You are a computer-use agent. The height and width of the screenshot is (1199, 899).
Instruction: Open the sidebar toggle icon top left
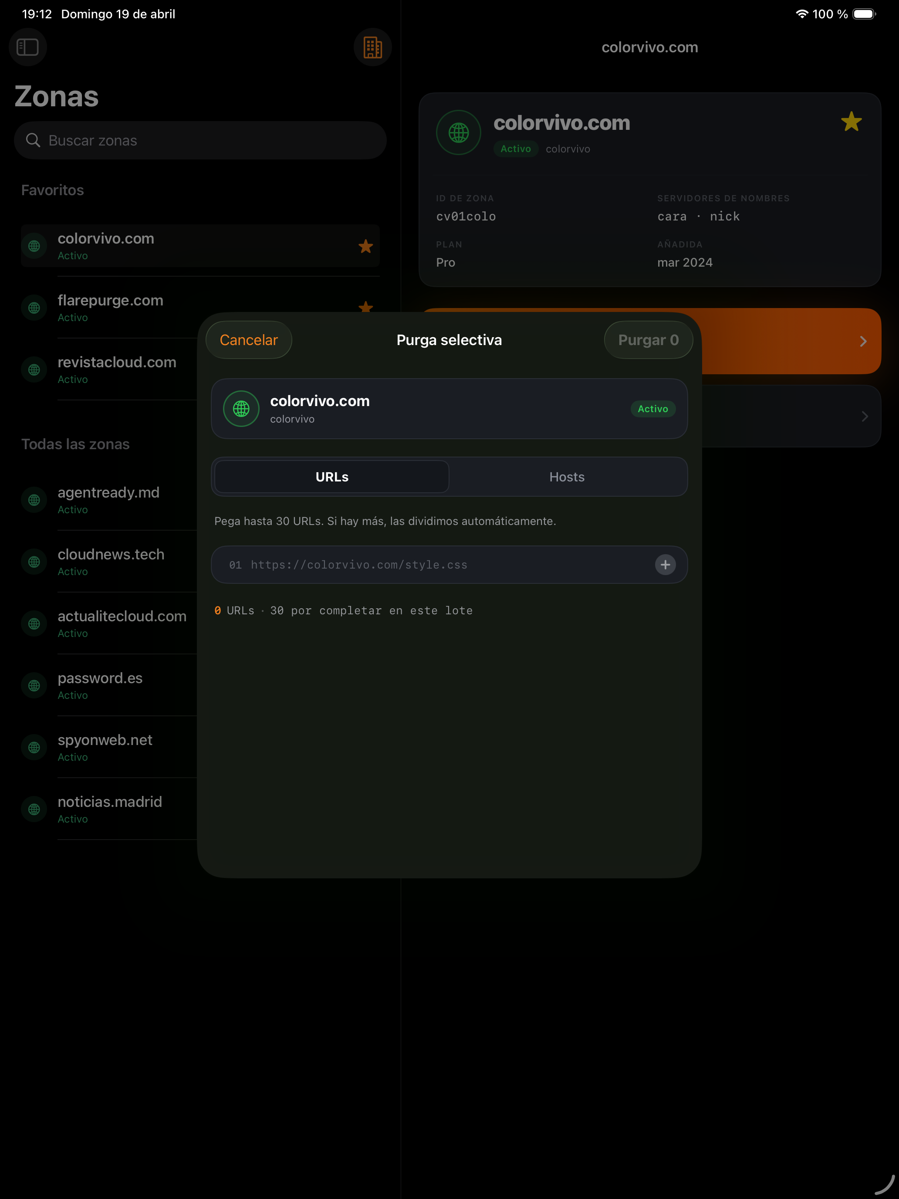tap(27, 47)
